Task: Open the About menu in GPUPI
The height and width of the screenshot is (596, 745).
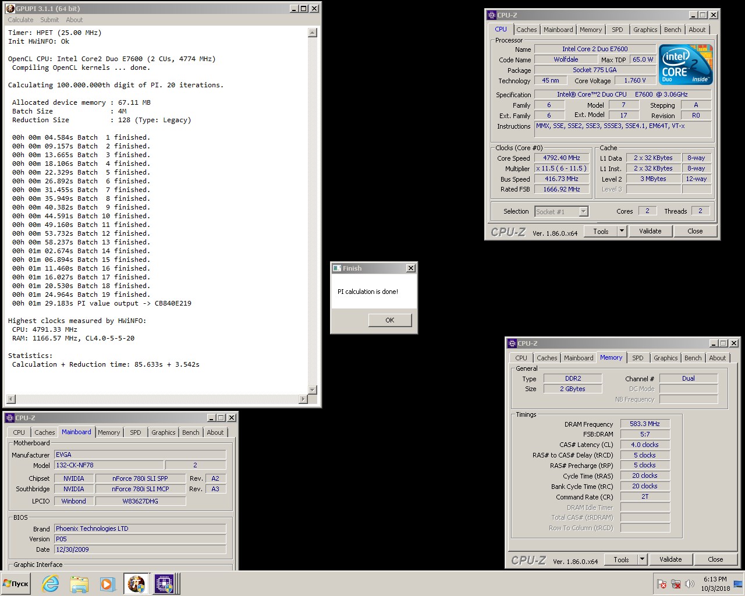Action: [74, 20]
